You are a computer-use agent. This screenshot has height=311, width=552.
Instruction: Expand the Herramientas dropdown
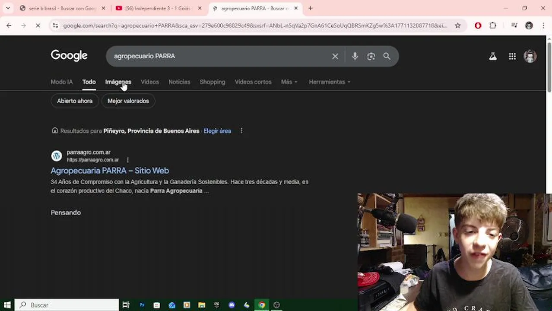(330, 82)
